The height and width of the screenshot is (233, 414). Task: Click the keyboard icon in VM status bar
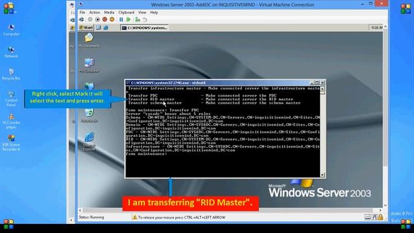pyautogui.click(x=367, y=217)
